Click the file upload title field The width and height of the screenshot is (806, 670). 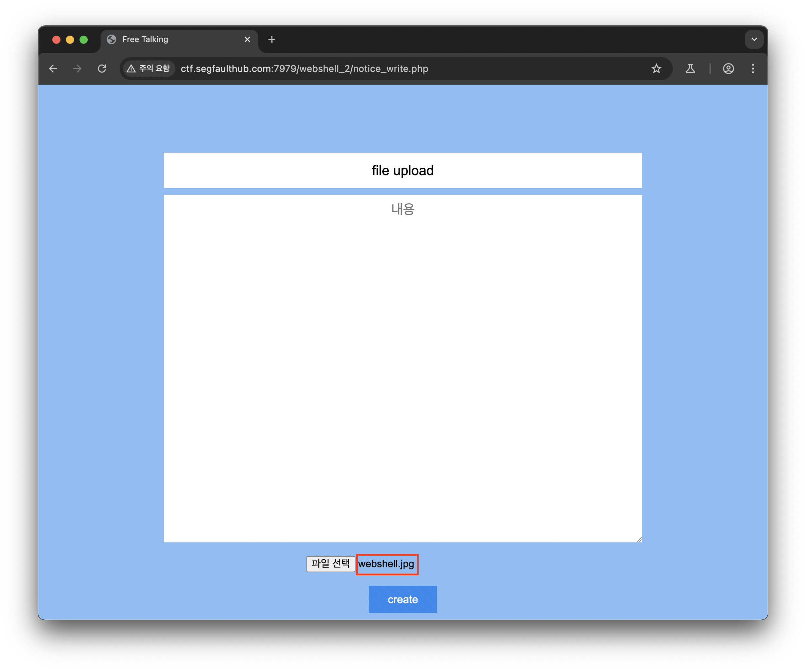tap(403, 171)
